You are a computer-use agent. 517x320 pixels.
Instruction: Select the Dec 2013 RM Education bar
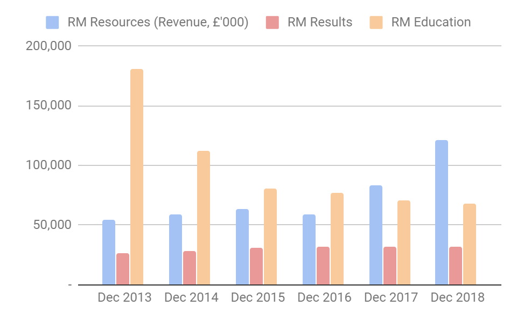(137, 177)
